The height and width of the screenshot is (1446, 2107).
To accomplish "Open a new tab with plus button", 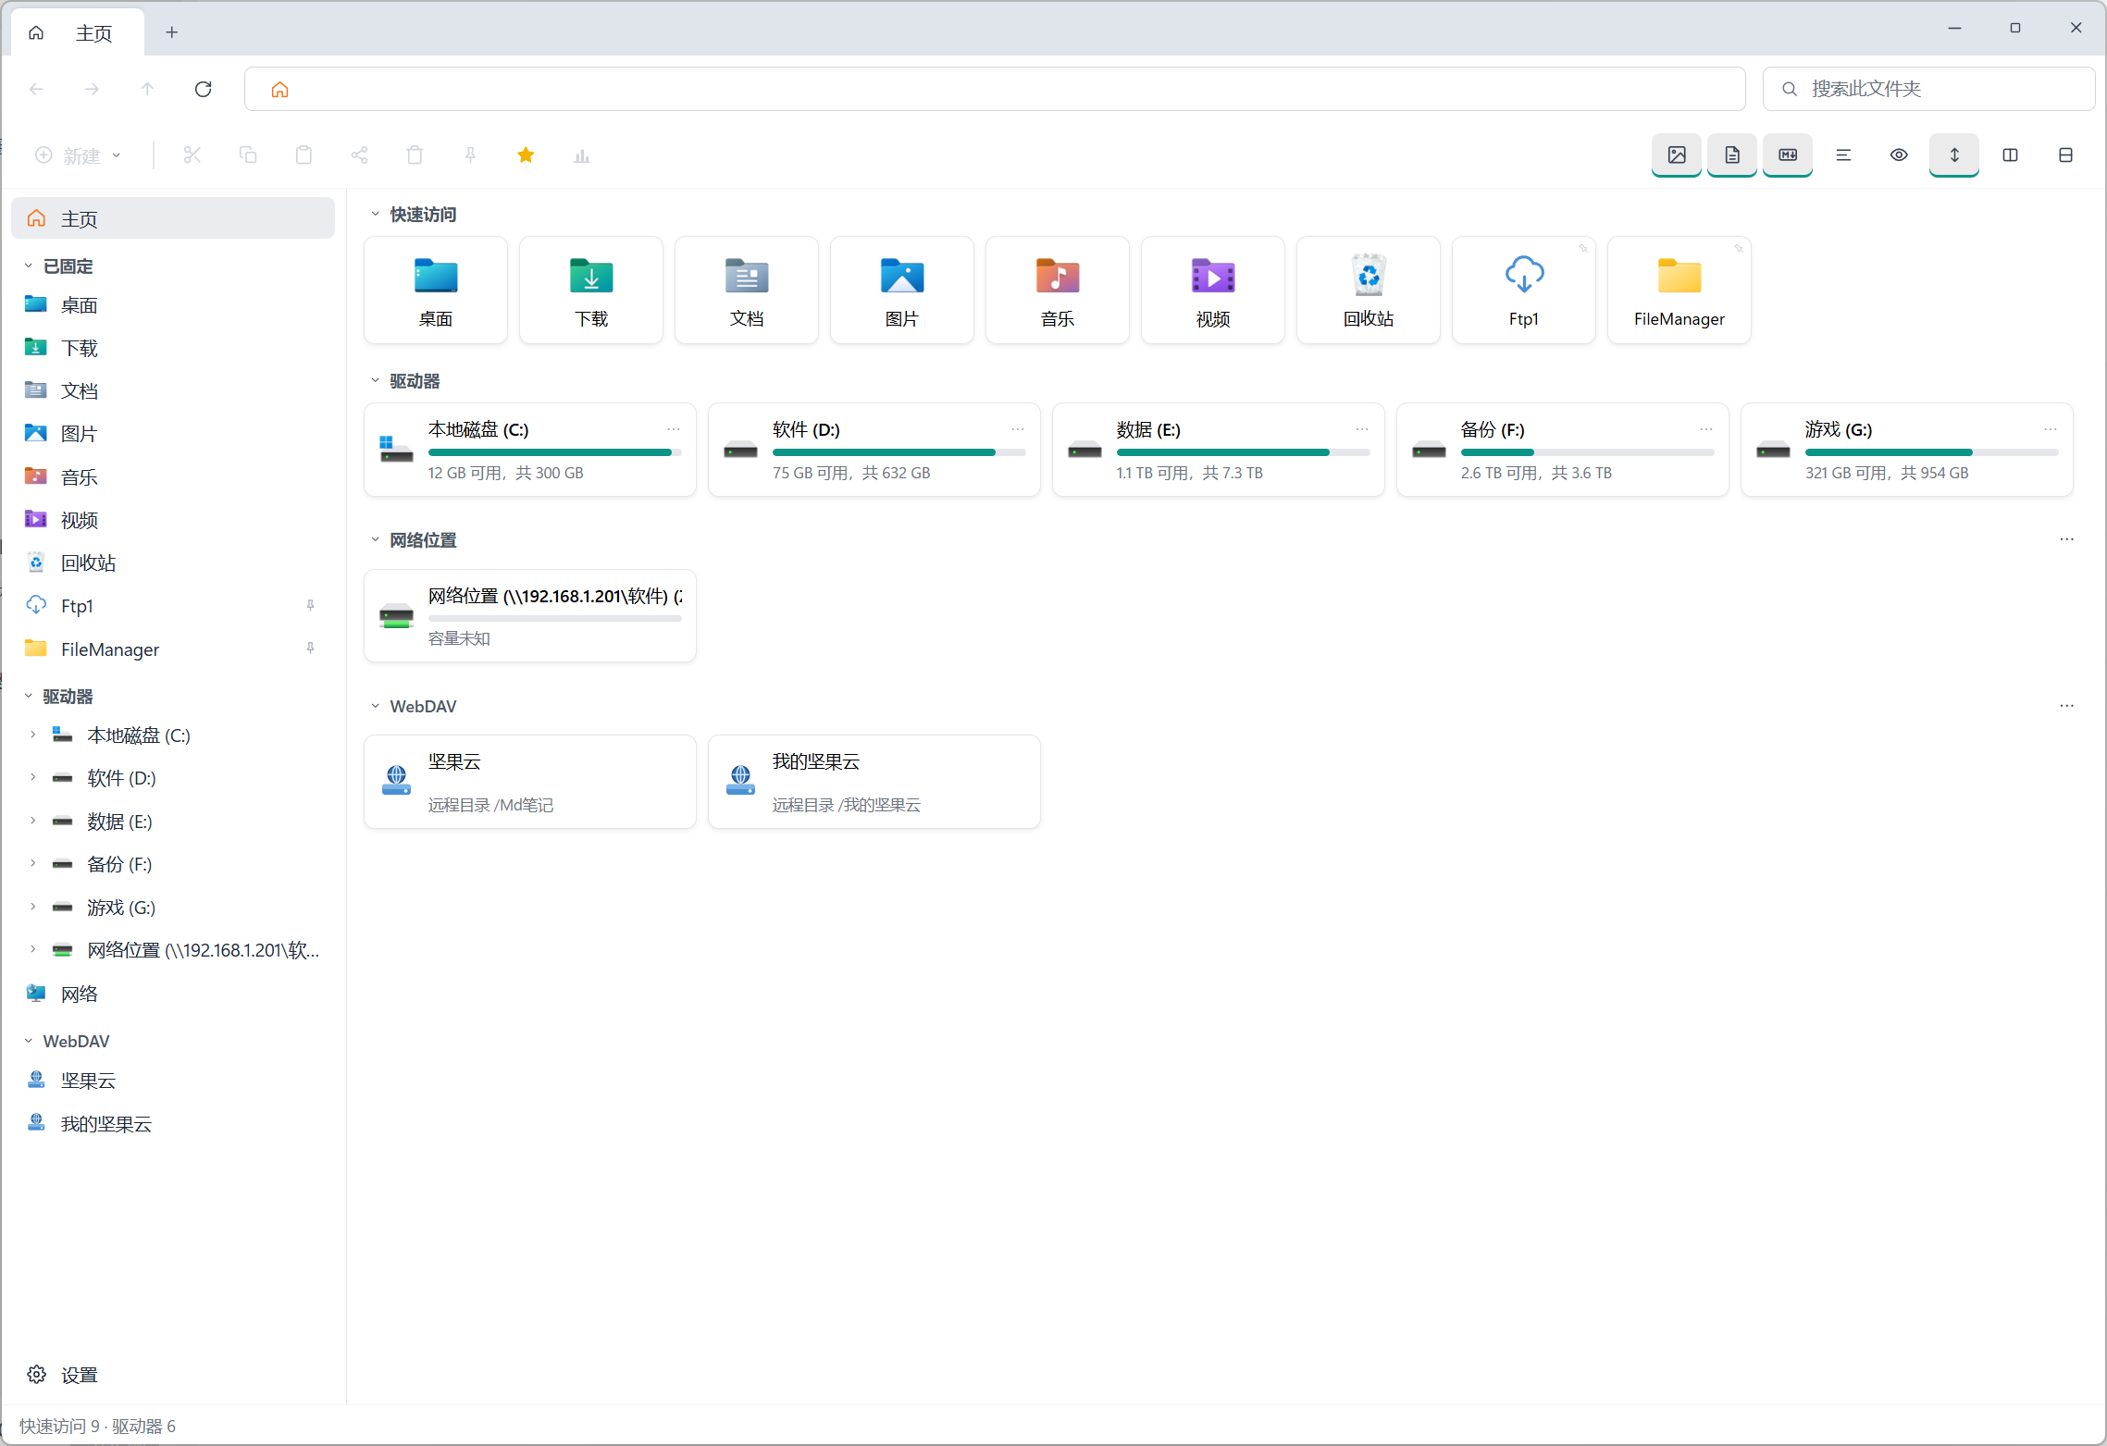I will (172, 32).
